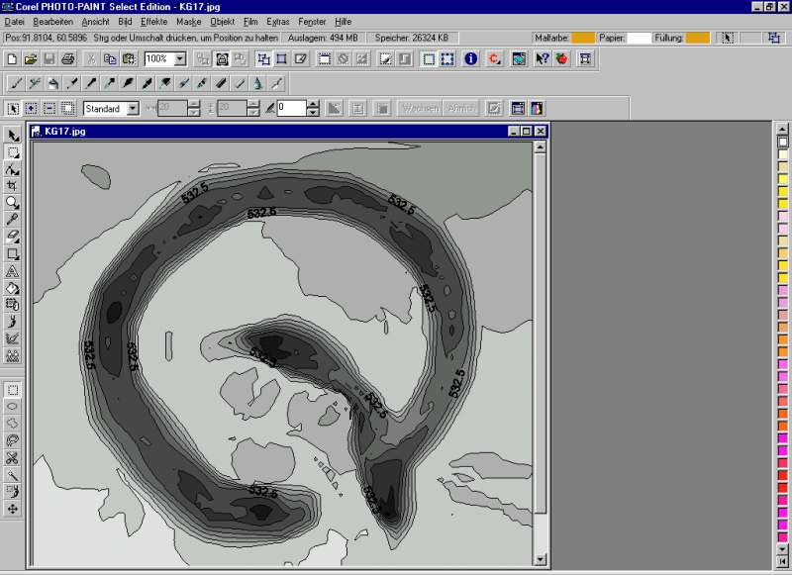Screen dimensions: 792x575
Task: Increase the feather value with up arrow
Action: click(313, 105)
